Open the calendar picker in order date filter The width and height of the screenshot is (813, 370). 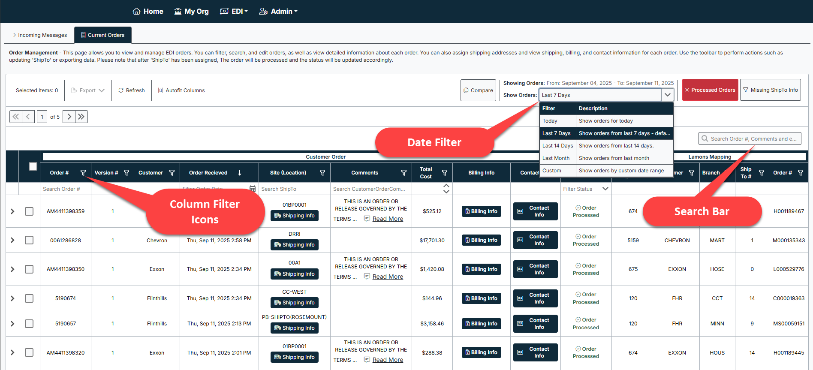tap(253, 189)
